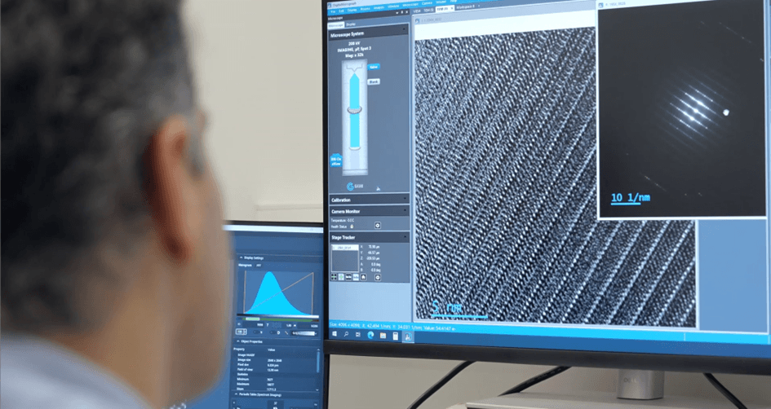The height and width of the screenshot is (409, 771).
Task: Click the specimen holder status badge
Action: [x=336, y=161]
